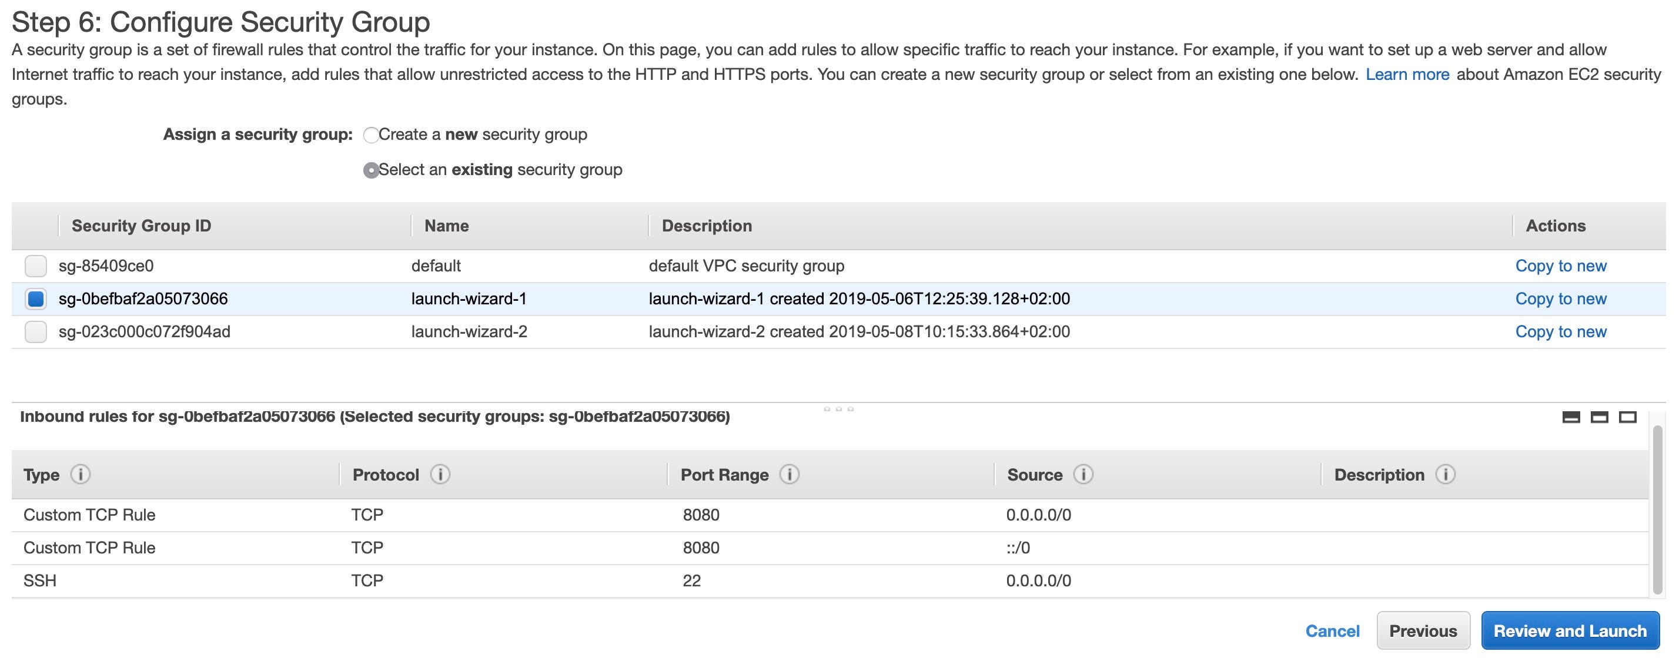The height and width of the screenshot is (658, 1679).
Task: Uncheck the sg-0befbaf2a05073066 security group
Action: tap(36, 299)
